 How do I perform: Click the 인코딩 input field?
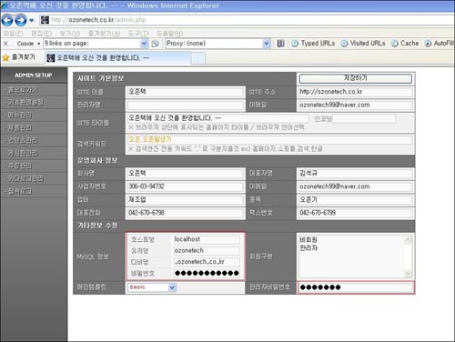click(x=364, y=119)
